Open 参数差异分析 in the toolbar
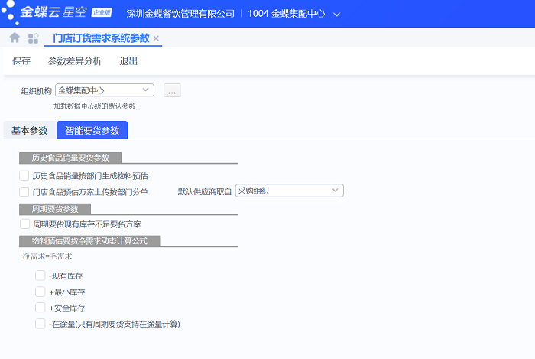 pyautogui.click(x=75, y=61)
